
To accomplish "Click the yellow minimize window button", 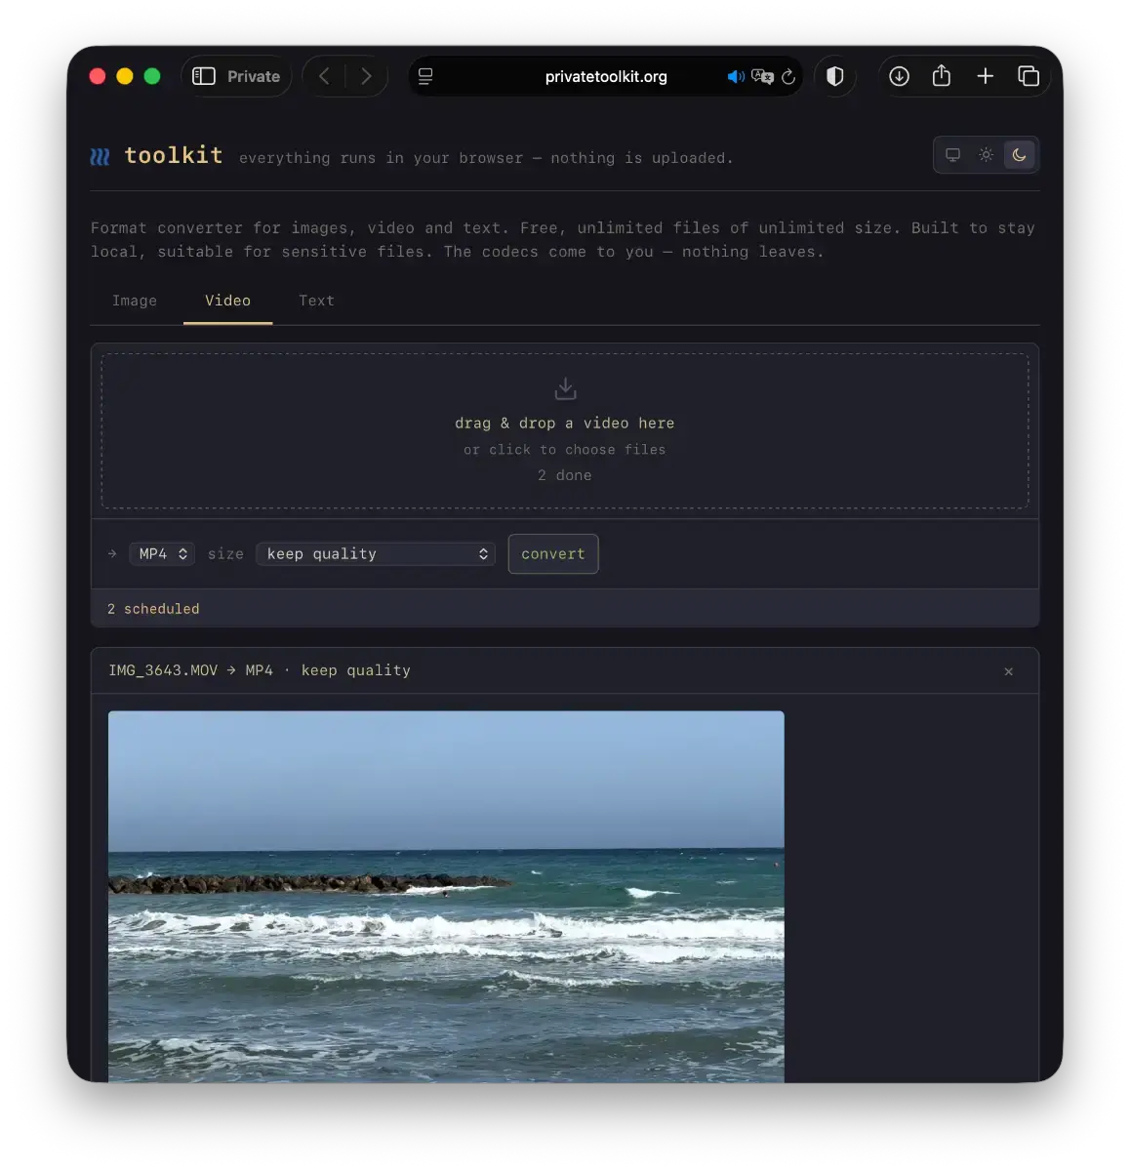I will click(x=125, y=76).
